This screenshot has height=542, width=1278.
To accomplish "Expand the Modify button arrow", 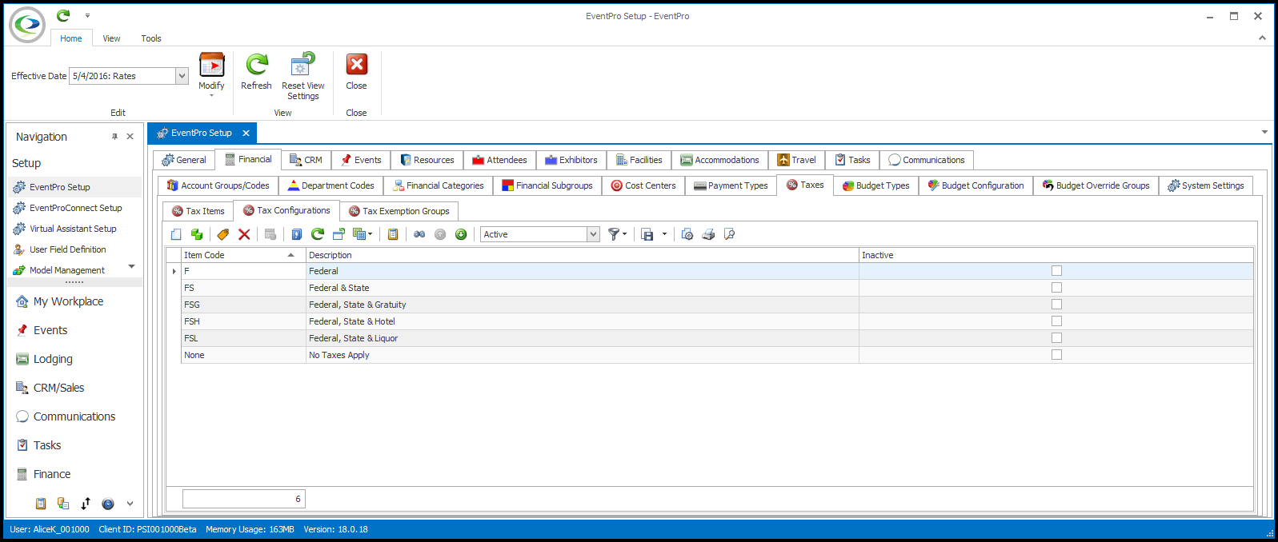I will pos(212,96).
